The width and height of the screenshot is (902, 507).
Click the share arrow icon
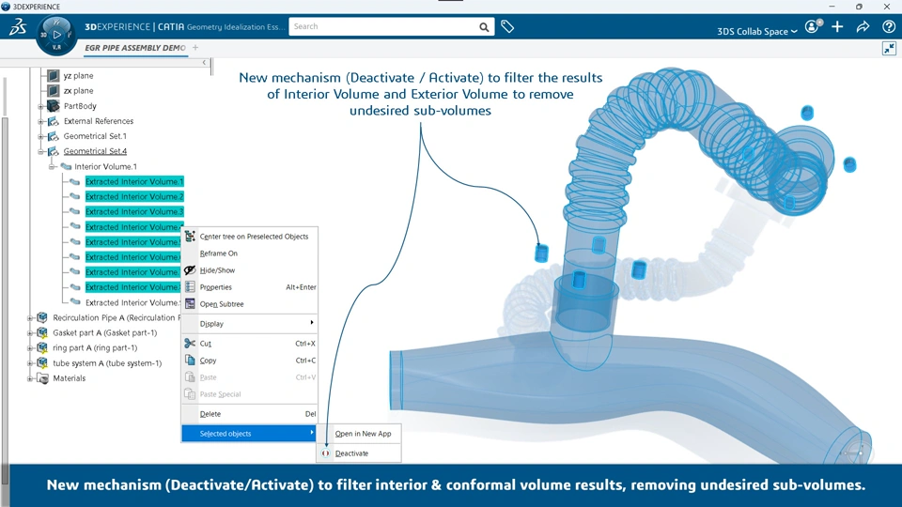click(863, 26)
